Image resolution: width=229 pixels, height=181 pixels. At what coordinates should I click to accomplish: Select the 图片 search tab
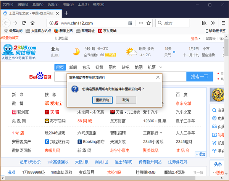pos(112,67)
